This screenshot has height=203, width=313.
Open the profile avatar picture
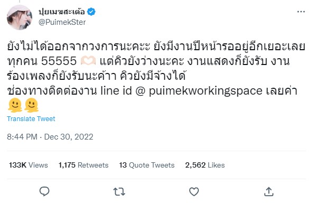tap(20, 17)
